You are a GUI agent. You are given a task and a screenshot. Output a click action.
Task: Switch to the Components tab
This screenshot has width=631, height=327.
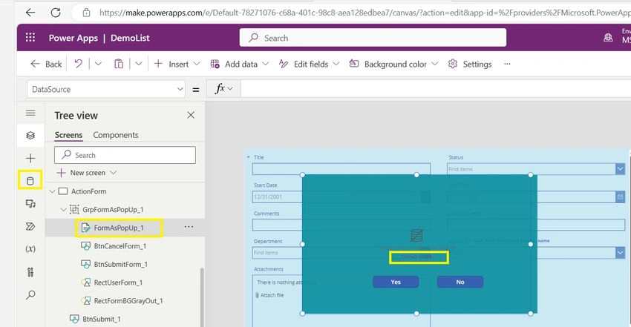[x=116, y=136]
